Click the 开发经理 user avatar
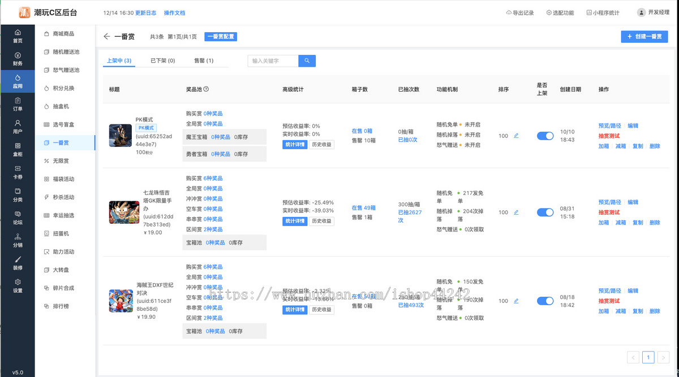The height and width of the screenshot is (377, 679). [x=641, y=12]
